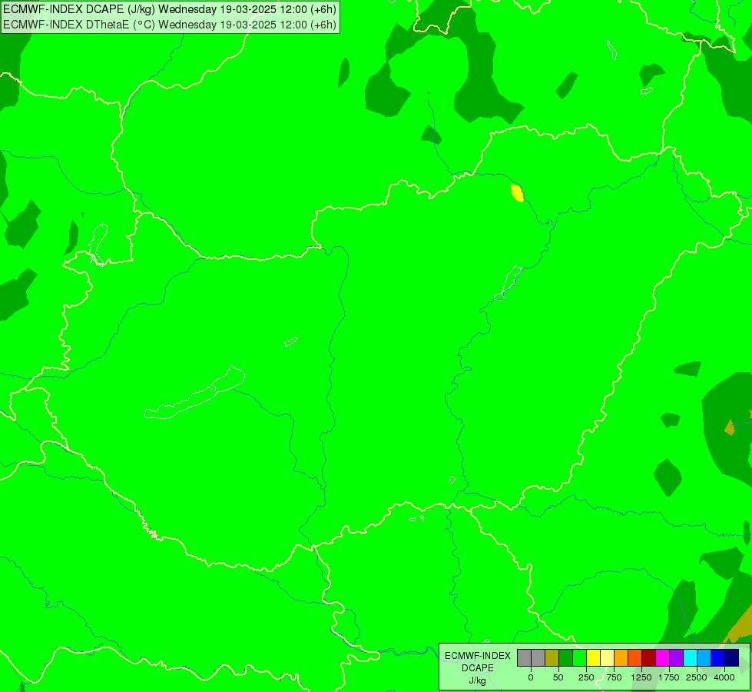Click the DCAPE label in the legend

(478, 668)
